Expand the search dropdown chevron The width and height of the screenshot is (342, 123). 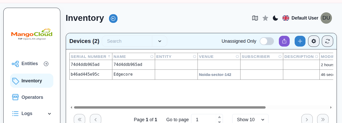pyautogui.click(x=159, y=41)
